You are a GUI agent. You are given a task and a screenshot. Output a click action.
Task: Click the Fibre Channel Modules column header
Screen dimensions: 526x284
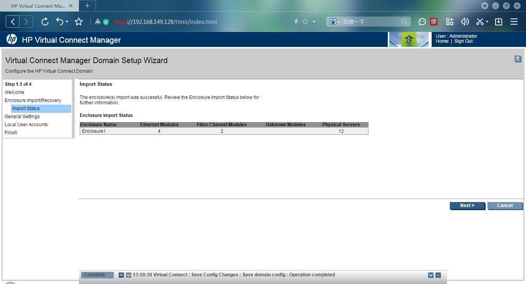[x=222, y=125]
